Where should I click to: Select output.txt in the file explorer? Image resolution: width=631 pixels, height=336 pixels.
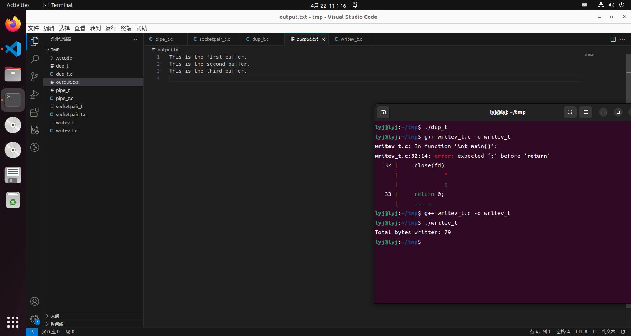point(93,82)
